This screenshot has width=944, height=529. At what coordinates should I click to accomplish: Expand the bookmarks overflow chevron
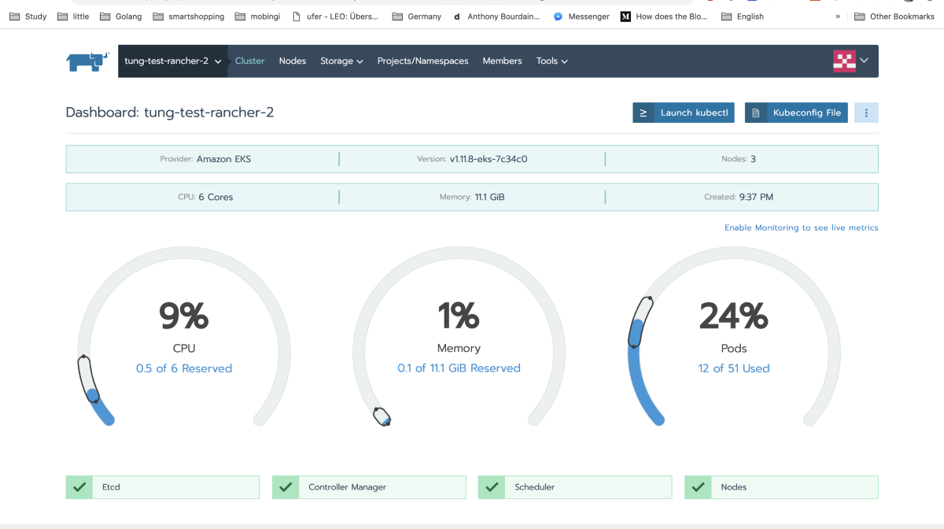[838, 16]
